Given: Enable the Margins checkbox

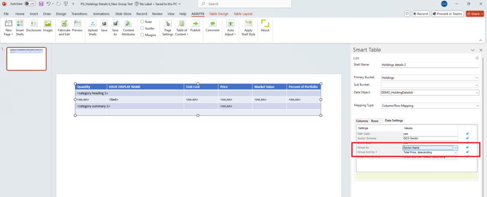Looking at the screenshot, I should pos(142,35).
